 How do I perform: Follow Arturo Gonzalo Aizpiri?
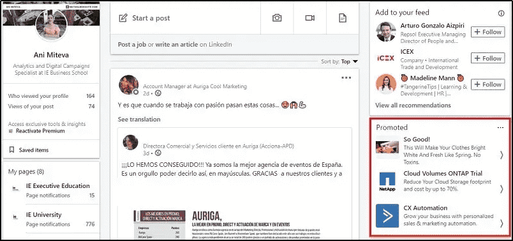488,32
